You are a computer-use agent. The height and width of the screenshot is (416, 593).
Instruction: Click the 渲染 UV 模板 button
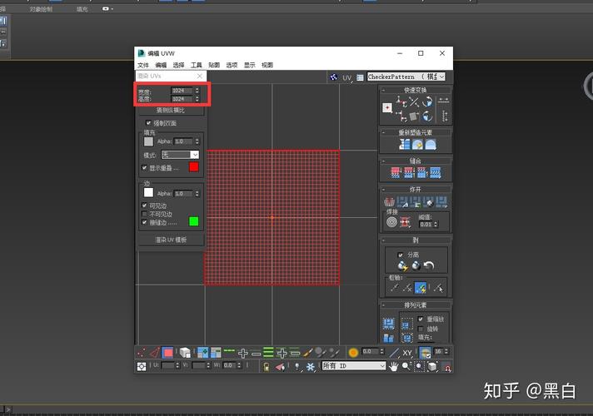(171, 240)
